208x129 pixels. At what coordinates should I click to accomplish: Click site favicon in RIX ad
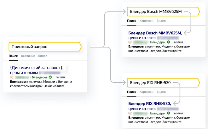(130, 114)
